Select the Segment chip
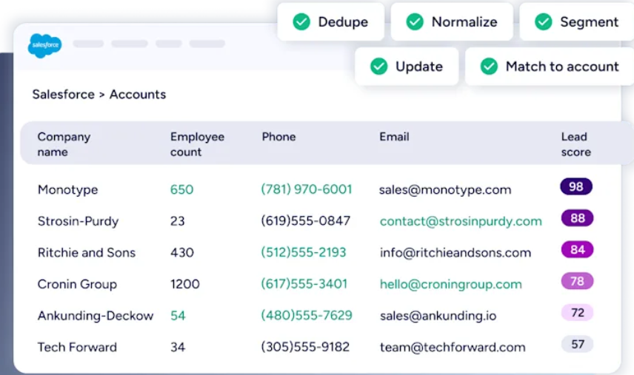 (576, 21)
